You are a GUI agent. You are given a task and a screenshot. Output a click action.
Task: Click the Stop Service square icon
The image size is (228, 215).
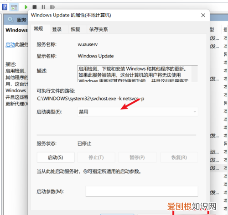click(35, 7)
